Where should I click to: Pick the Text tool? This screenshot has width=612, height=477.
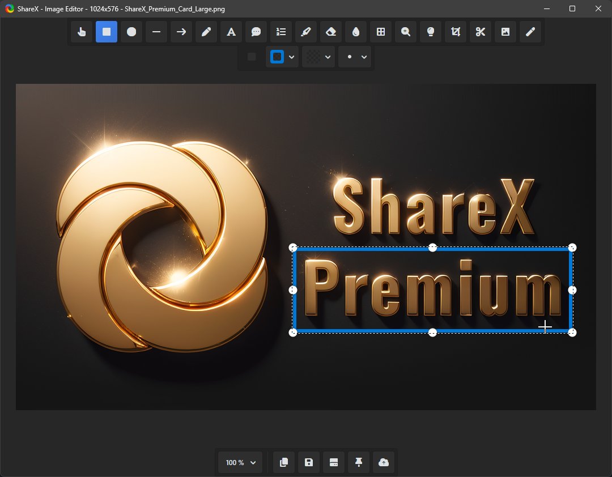tap(231, 32)
